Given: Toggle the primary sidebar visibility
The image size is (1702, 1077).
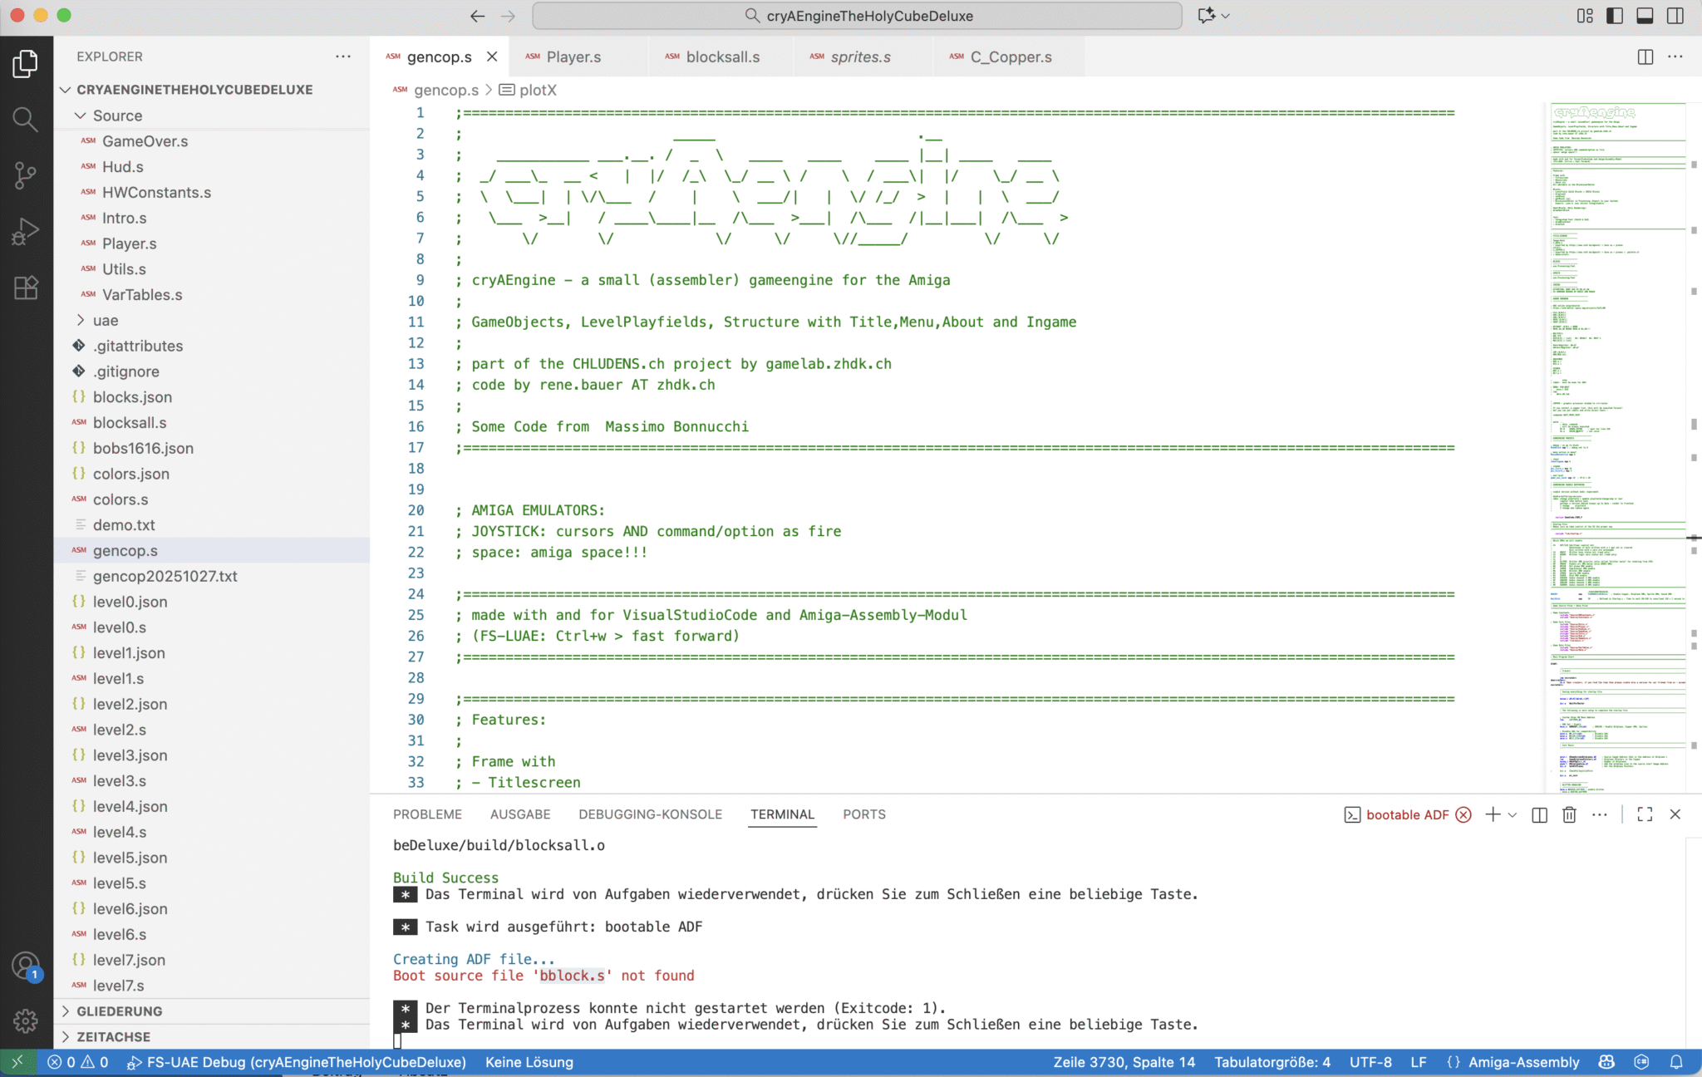Looking at the screenshot, I should [1615, 16].
